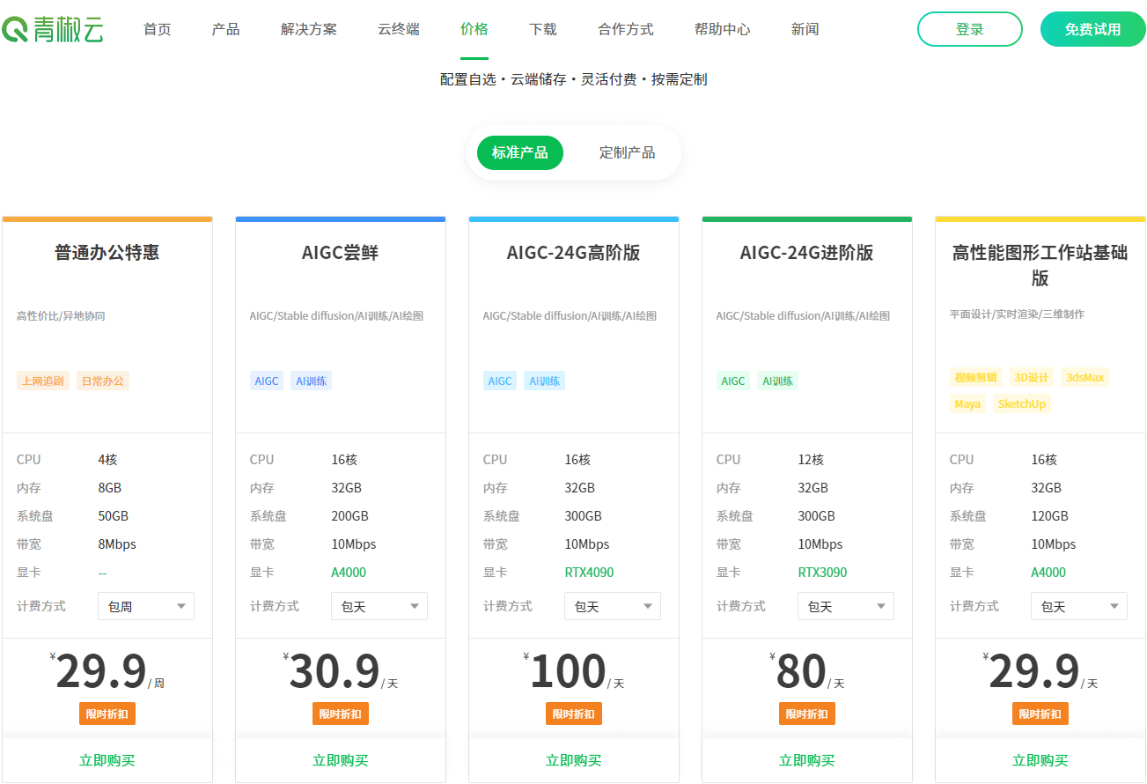The width and height of the screenshot is (1147, 784).
Task: Click A4000 on 高性能图形工作站基础版 card
Action: [1048, 573]
